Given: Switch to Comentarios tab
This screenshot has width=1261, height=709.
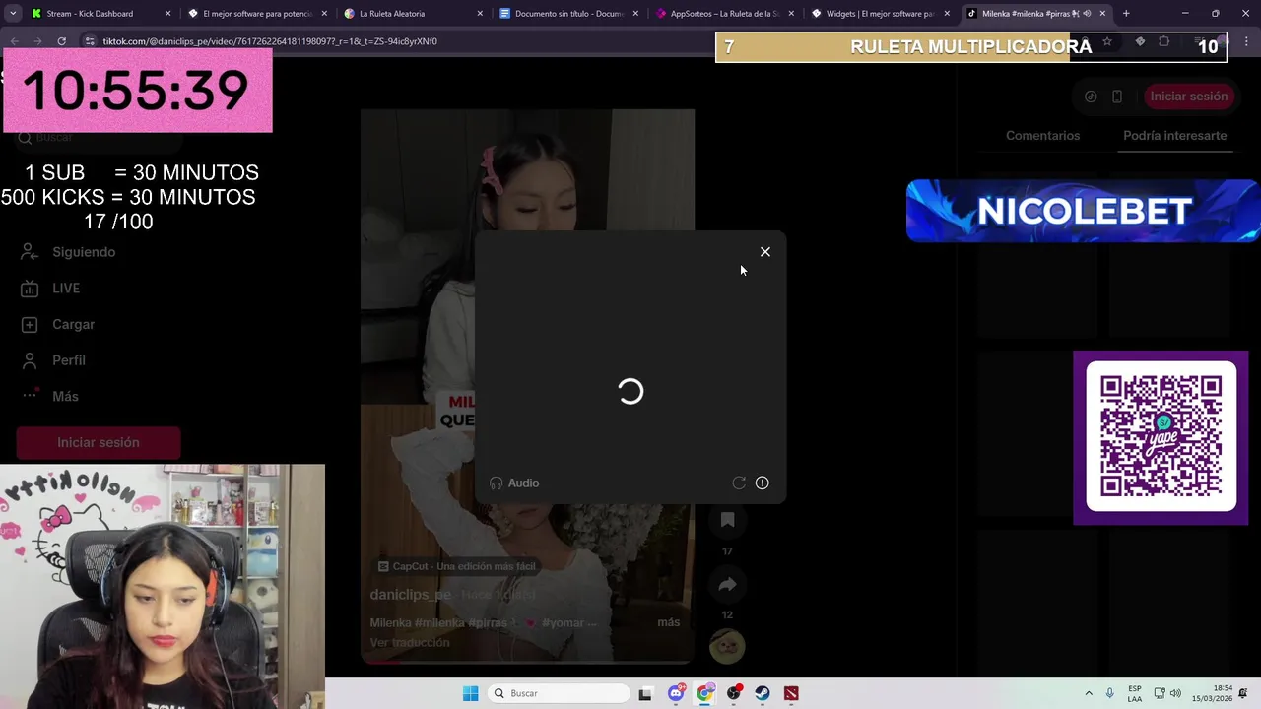Looking at the screenshot, I should coord(1042,136).
